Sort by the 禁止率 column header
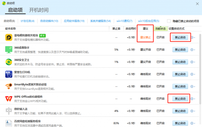Image resolution: width=202 pixels, height=127 pixels. tap(116, 29)
